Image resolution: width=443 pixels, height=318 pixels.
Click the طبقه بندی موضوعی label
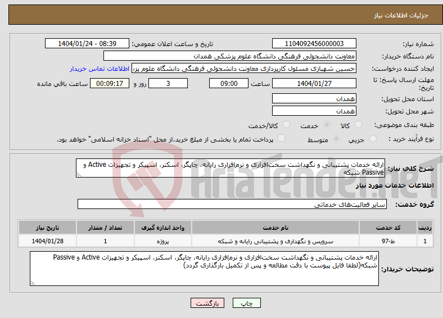tap(404, 125)
